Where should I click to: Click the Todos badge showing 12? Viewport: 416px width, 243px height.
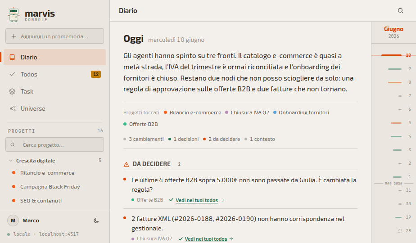96,74
